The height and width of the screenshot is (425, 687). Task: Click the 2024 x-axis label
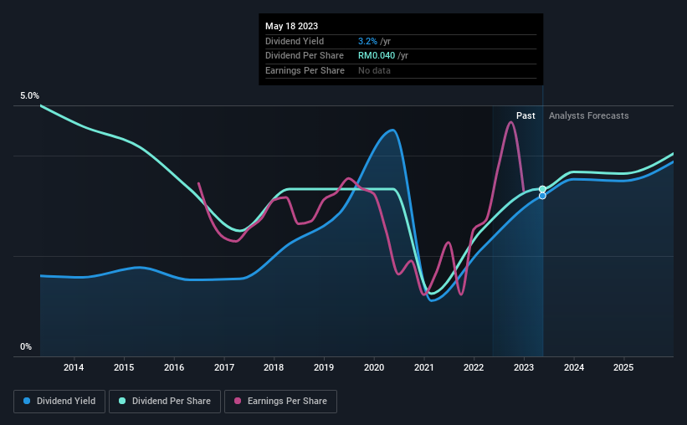tap(574, 367)
